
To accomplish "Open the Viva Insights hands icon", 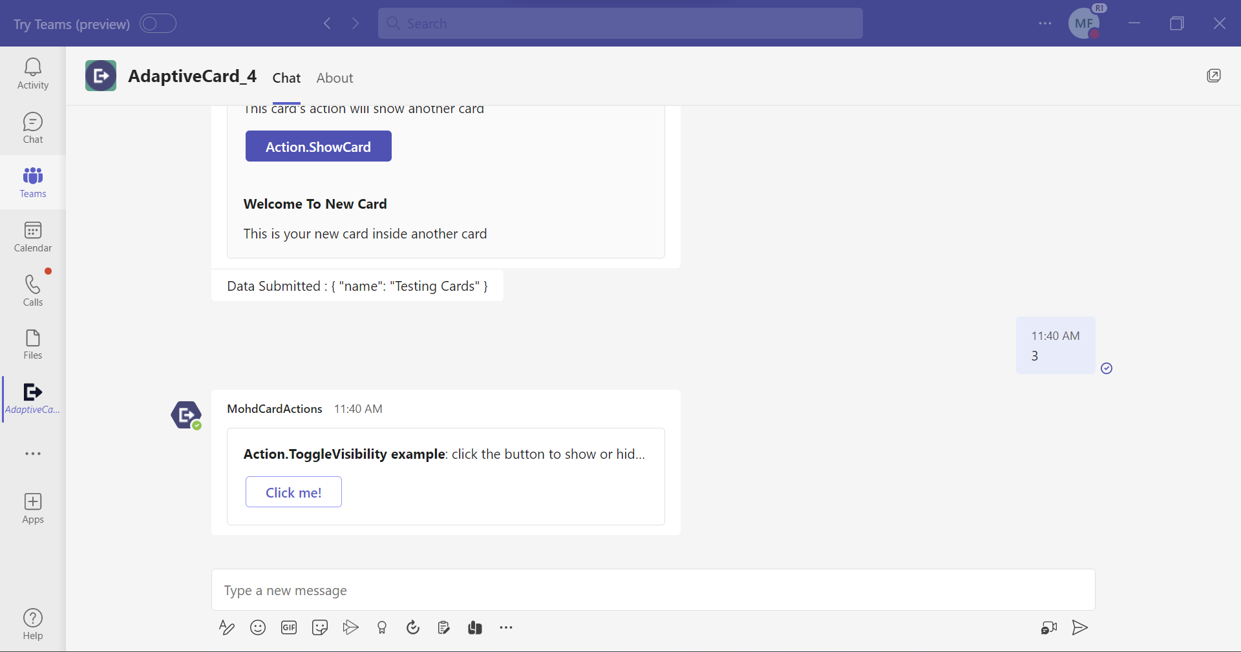I will (x=475, y=627).
